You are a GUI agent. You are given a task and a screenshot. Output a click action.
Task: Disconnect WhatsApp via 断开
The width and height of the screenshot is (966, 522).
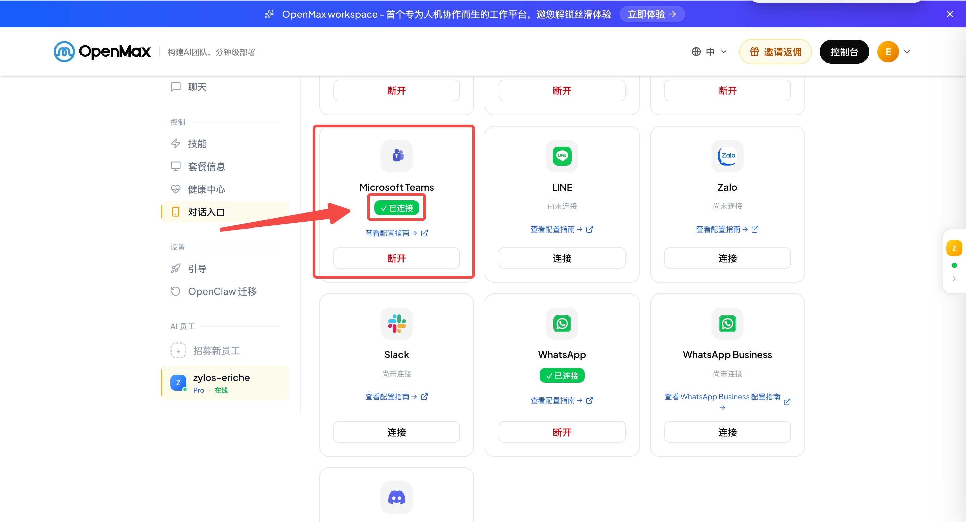point(562,432)
